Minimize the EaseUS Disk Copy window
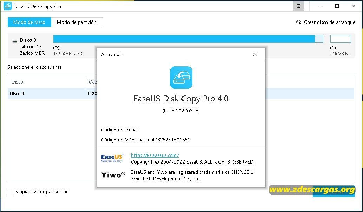This screenshot has height=212, width=363. [321, 6]
